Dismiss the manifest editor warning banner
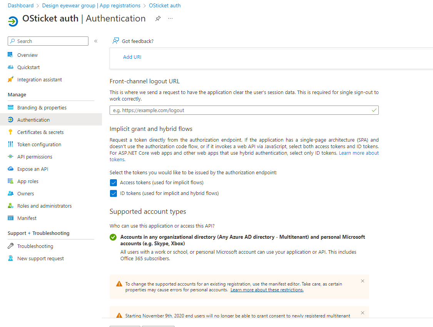The width and height of the screenshot is (433, 327). tap(363, 281)
